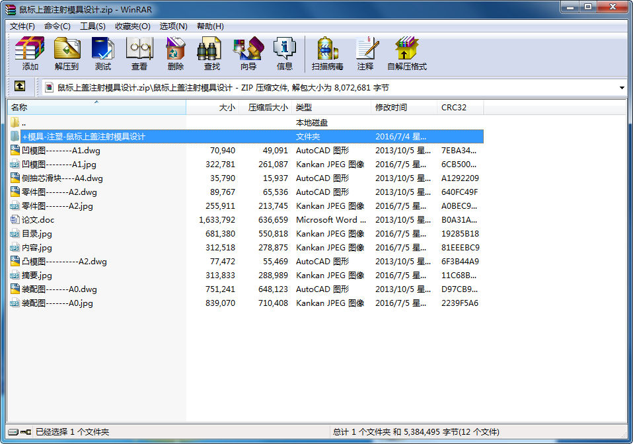Select file 零件图-------A2.jpg
The height and width of the screenshot is (444, 633).
pos(57,206)
